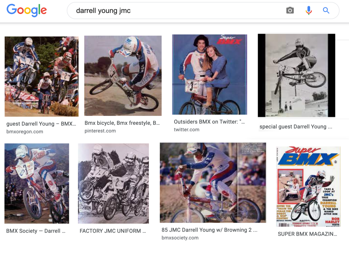Image resolution: width=349 pixels, height=253 pixels.
Task: Click 'Bmx bicycle, Bmx freestyle' result title
Action: pos(122,123)
